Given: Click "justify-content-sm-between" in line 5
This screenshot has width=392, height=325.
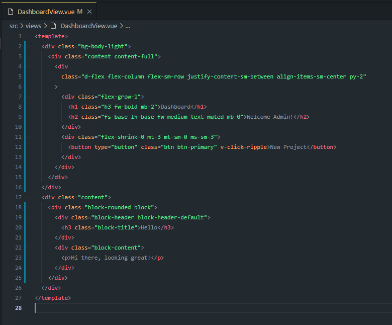Looking at the screenshot, I should (230, 76).
